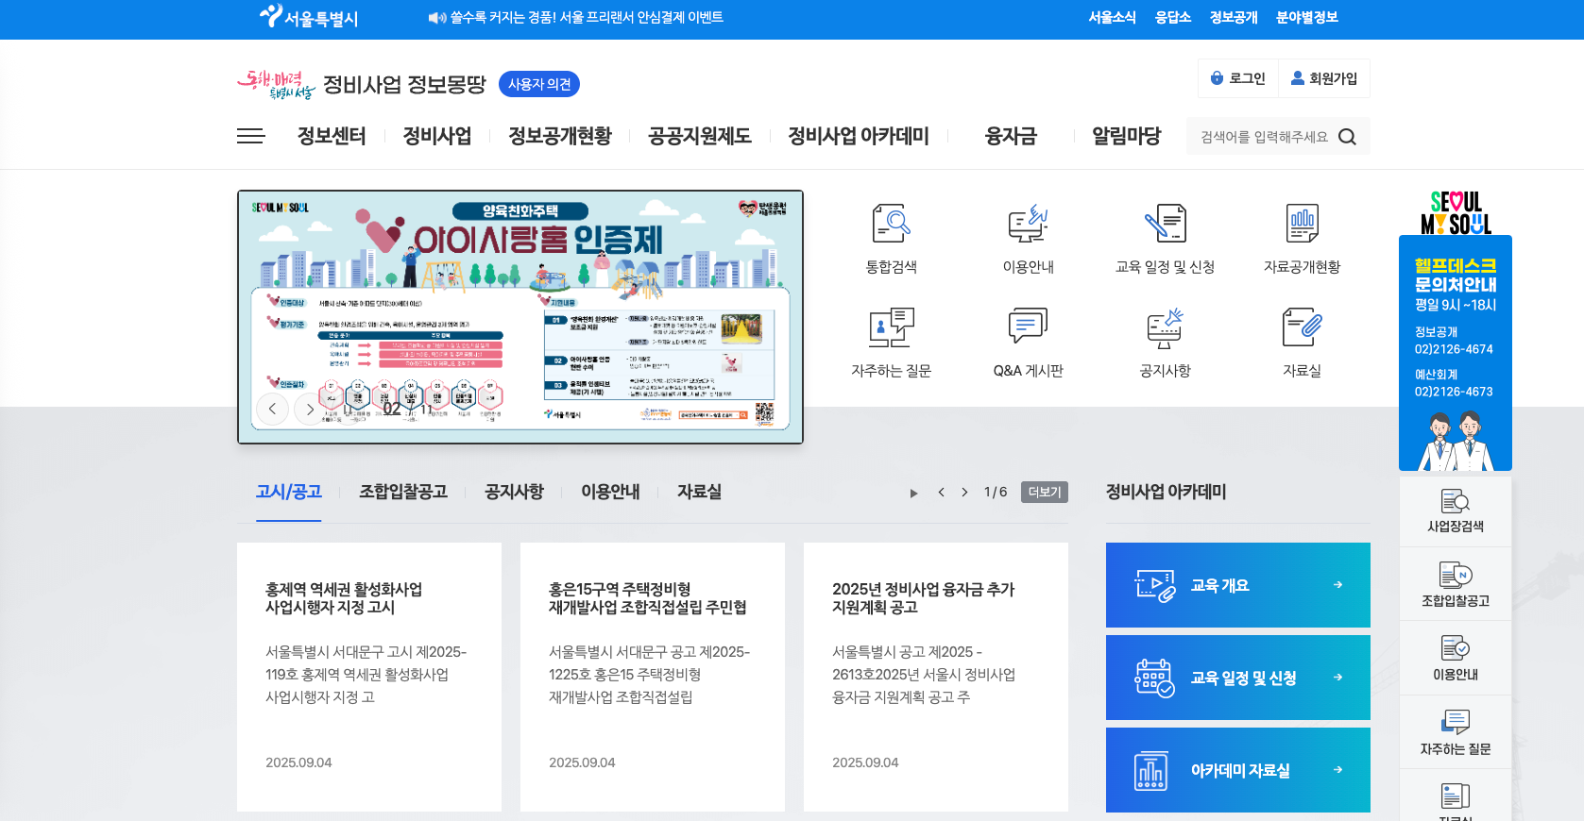Open 자료공개현황 chart icon
The image size is (1584, 821).
(1302, 224)
